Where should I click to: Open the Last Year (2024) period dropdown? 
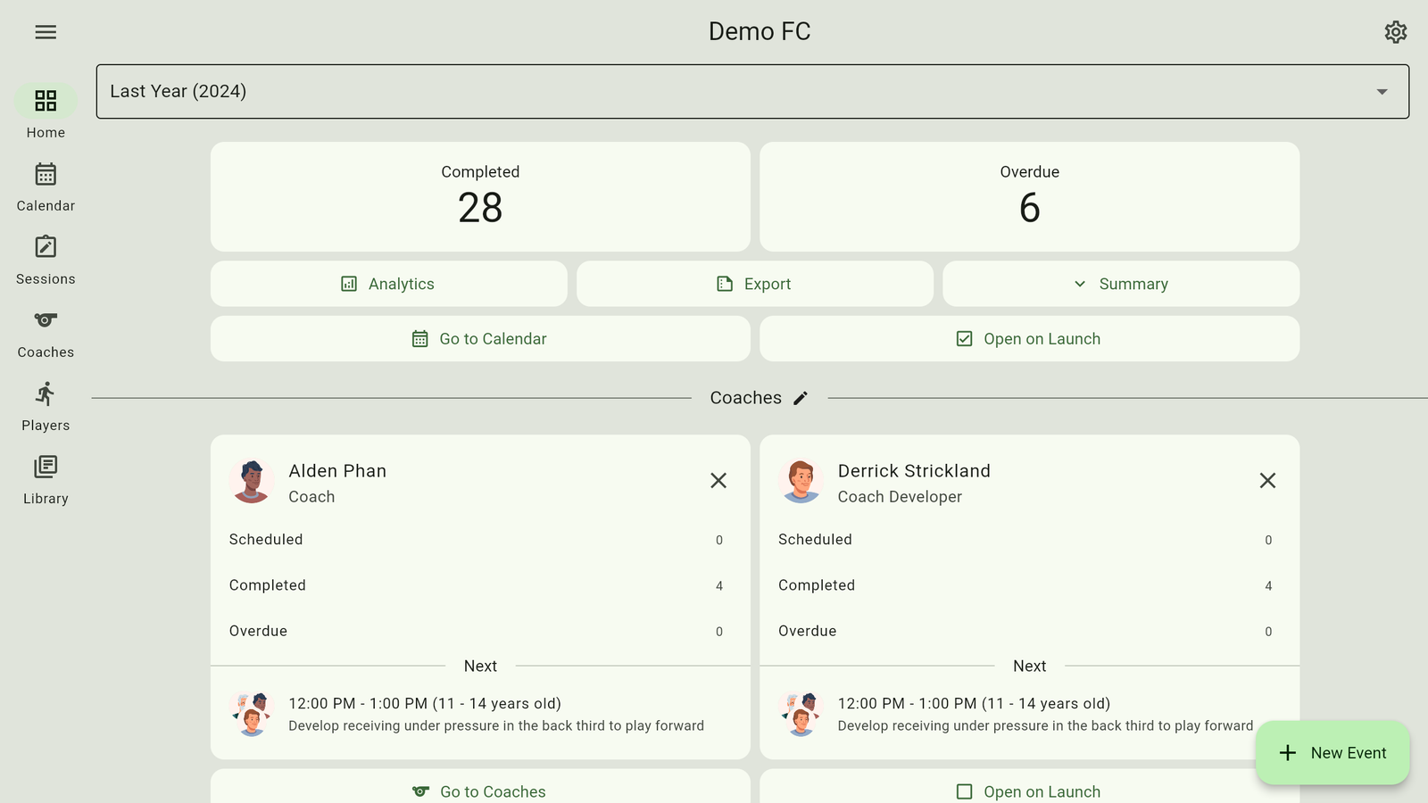[752, 91]
